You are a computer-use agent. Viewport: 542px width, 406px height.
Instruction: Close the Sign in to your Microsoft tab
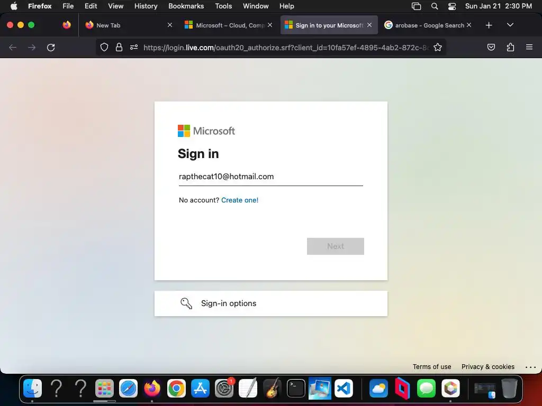point(369,25)
